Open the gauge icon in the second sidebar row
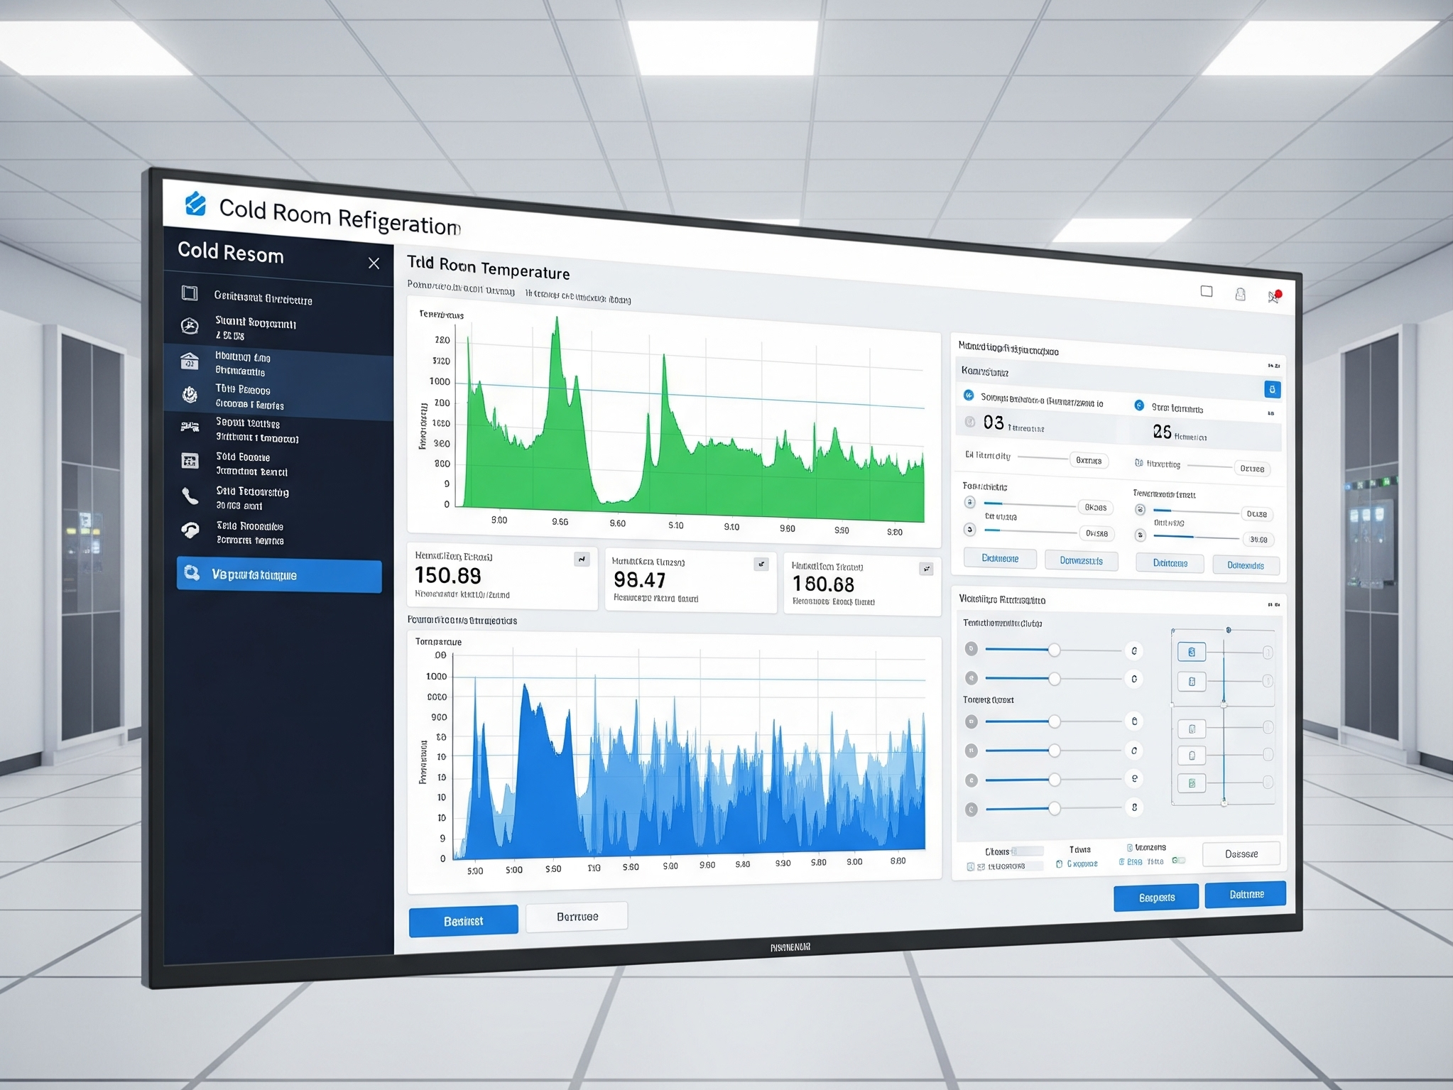Image resolution: width=1453 pixels, height=1090 pixels. click(190, 326)
